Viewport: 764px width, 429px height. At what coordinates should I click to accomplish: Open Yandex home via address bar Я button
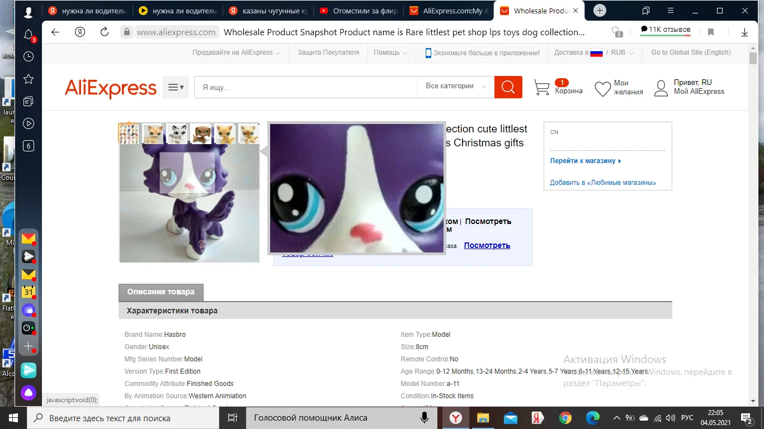pos(80,32)
